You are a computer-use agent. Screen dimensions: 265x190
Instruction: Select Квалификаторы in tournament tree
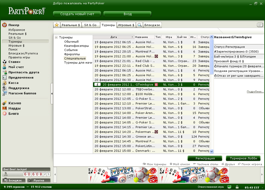(77, 46)
